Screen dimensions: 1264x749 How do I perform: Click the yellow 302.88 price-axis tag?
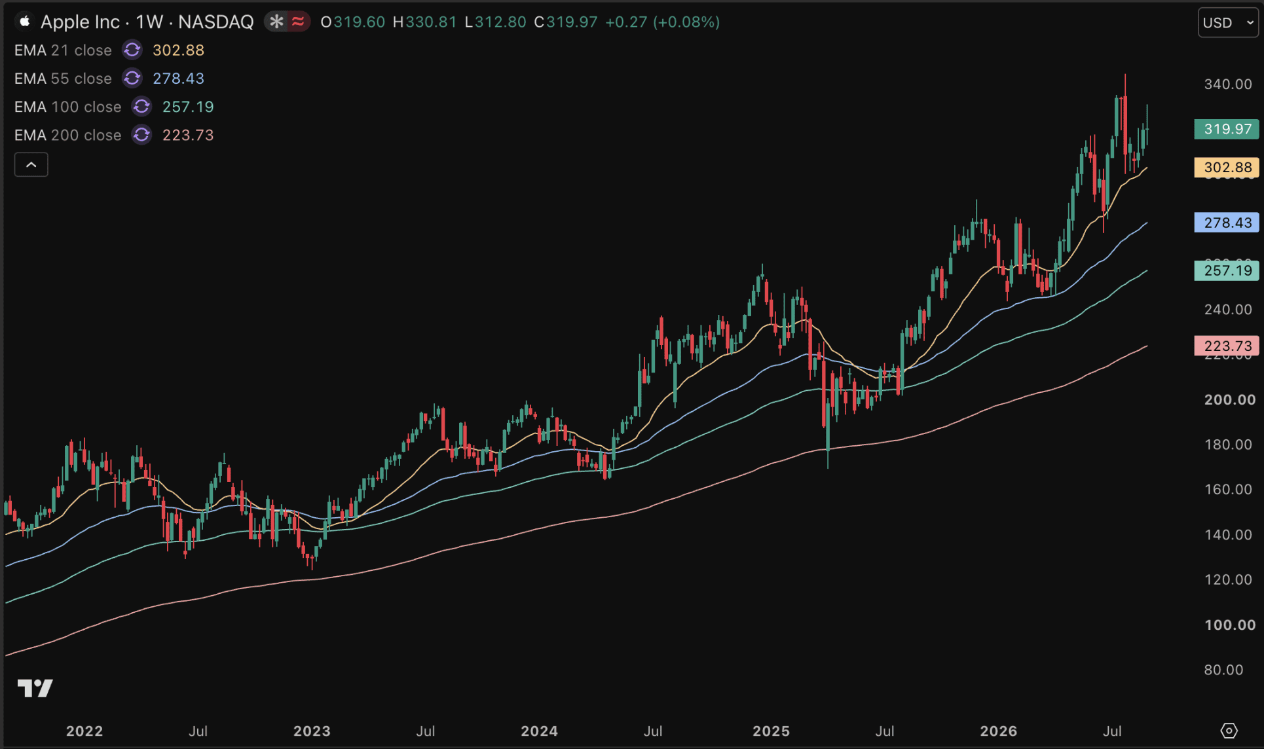point(1227,167)
